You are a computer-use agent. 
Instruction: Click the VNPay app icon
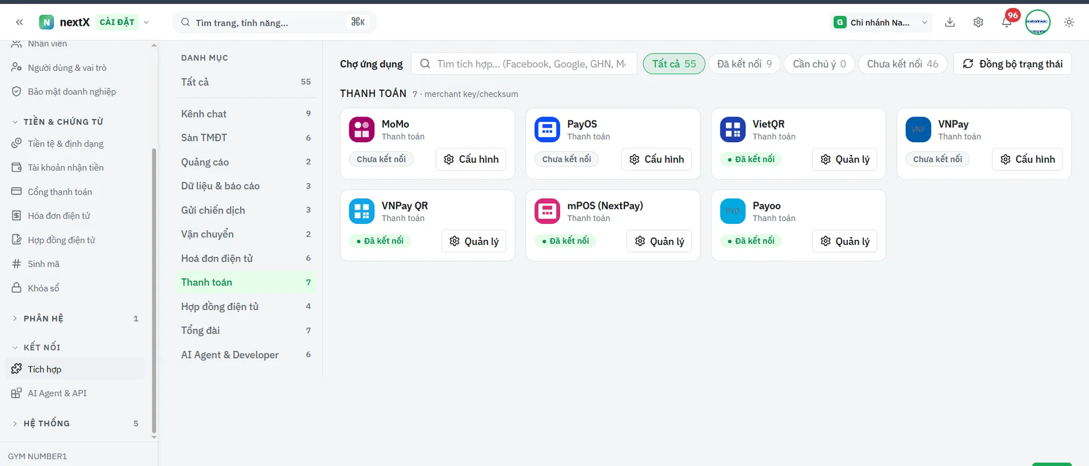(918, 130)
